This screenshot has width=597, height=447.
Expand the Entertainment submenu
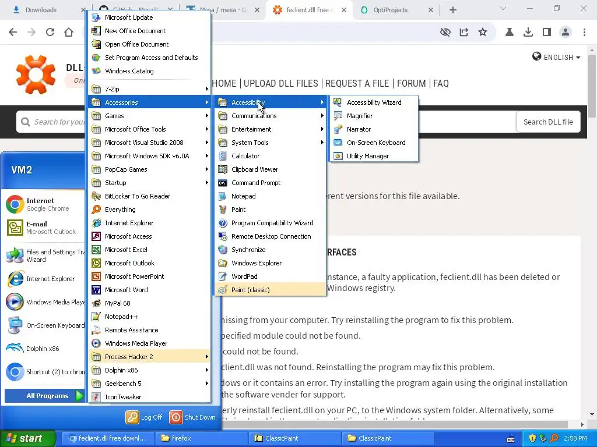tap(270, 129)
